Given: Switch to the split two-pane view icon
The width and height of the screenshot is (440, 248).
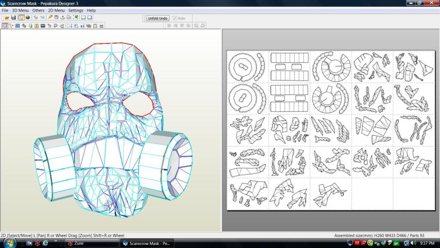Looking at the screenshot, I should coord(83,18).
